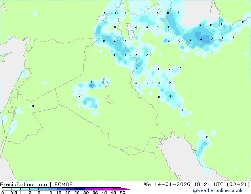Open the weatheronline.co.uk copyright link
Image resolution: width=251 pixels, height=194 pixels.
pos(218,190)
